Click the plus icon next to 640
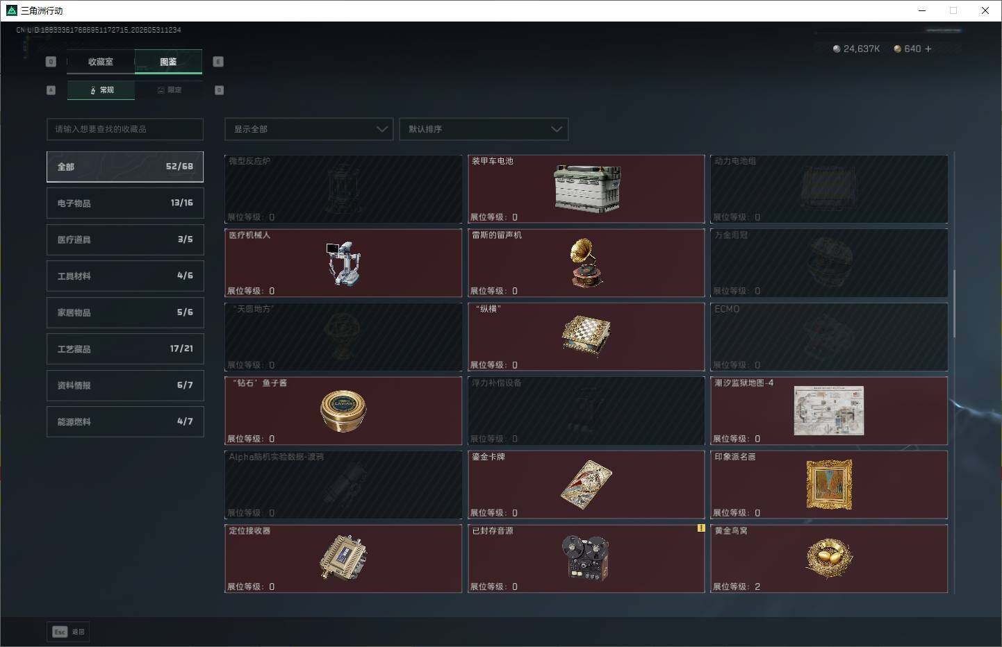 [x=928, y=49]
